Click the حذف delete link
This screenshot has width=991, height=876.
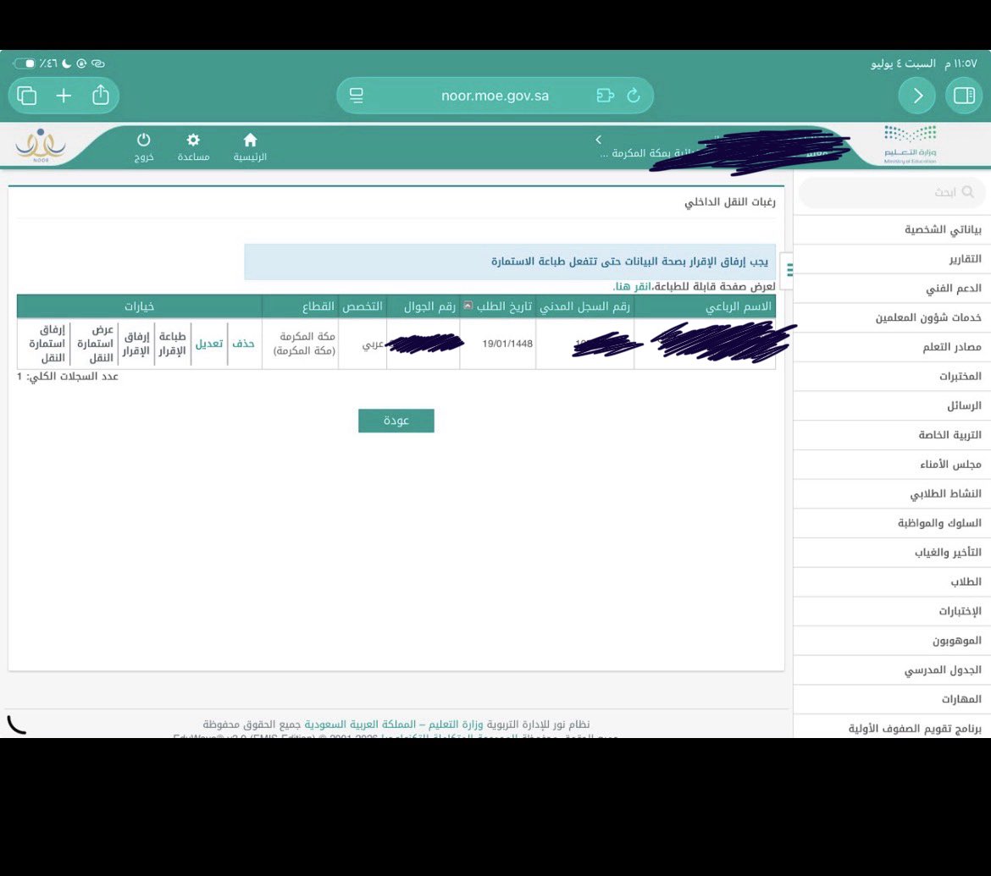[243, 344]
